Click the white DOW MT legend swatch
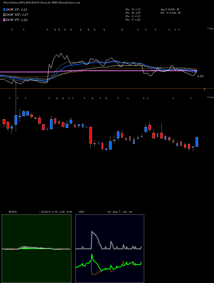Image resolution: width=214 pixels, height=283 pixels. click(x=4, y=15)
